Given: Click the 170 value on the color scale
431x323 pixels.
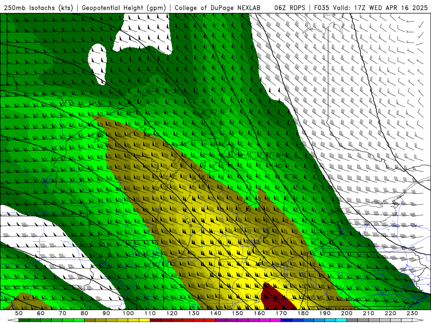Looking at the screenshot, I should (281, 313).
